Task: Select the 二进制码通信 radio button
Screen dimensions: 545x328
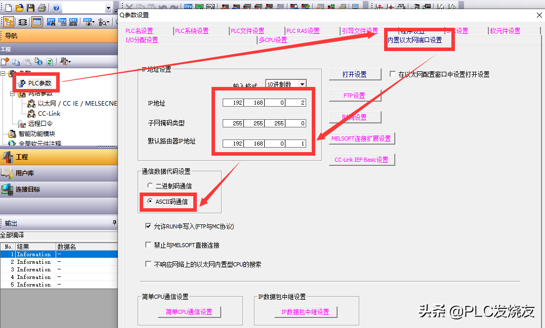Action: click(150, 185)
